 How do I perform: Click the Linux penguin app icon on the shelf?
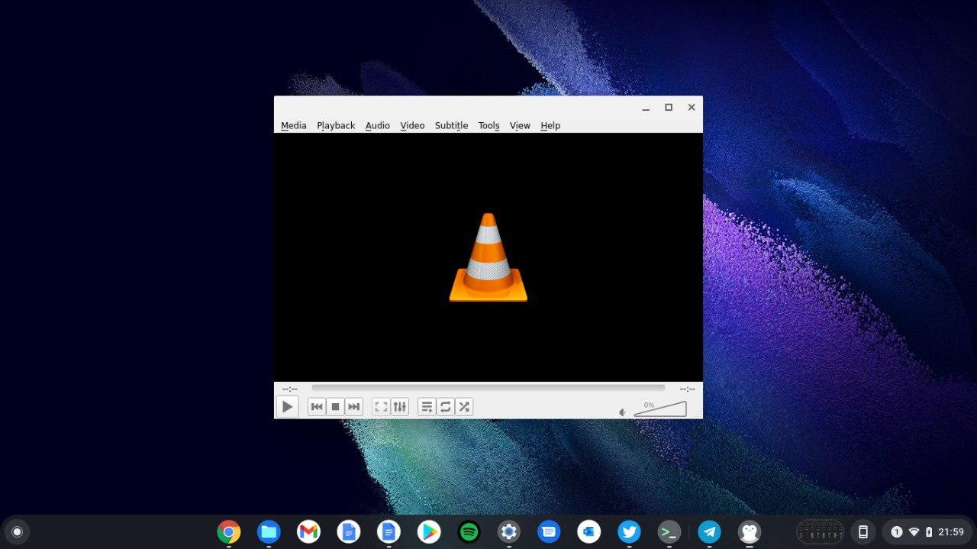pos(750,531)
